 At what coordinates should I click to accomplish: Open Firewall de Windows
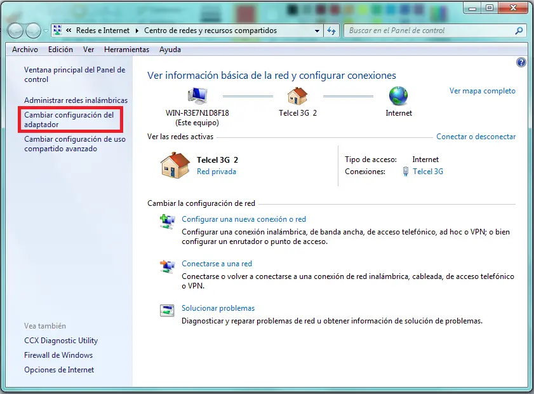[58, 355]
